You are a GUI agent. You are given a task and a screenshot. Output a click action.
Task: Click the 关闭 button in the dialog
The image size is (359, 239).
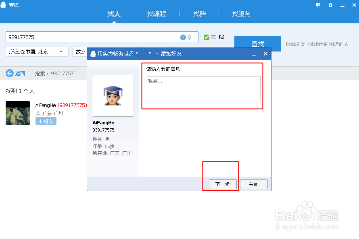tap(254, 184)
